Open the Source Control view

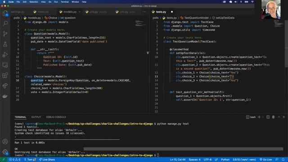5,34
